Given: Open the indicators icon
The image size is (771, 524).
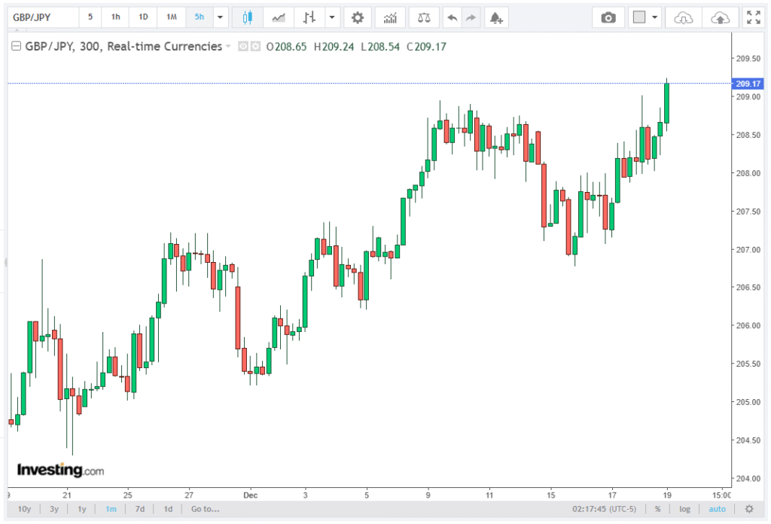Looking at the screenshot, I should 391,17.
